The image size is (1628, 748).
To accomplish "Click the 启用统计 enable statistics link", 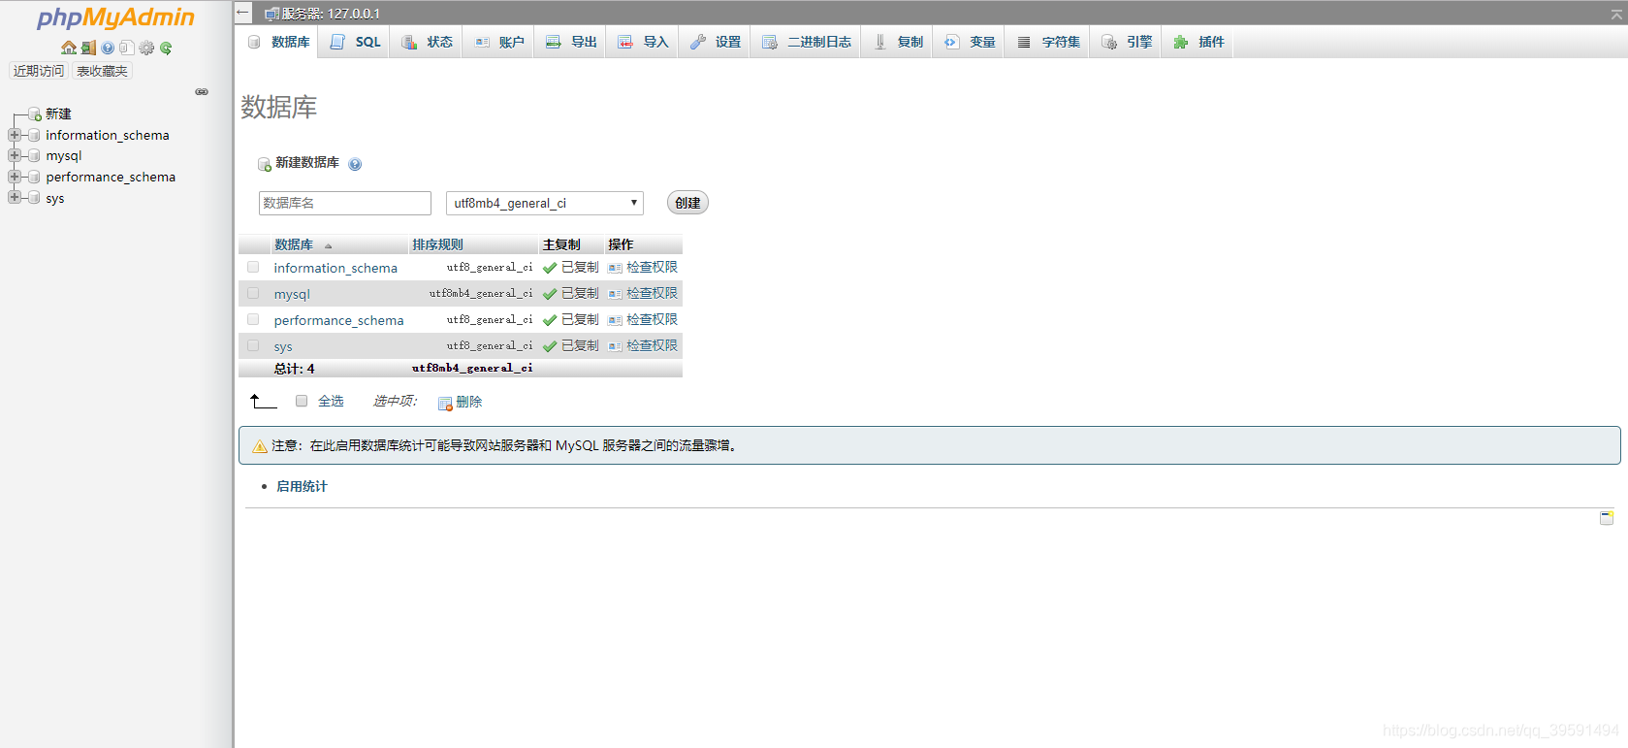I will [302, 486].
